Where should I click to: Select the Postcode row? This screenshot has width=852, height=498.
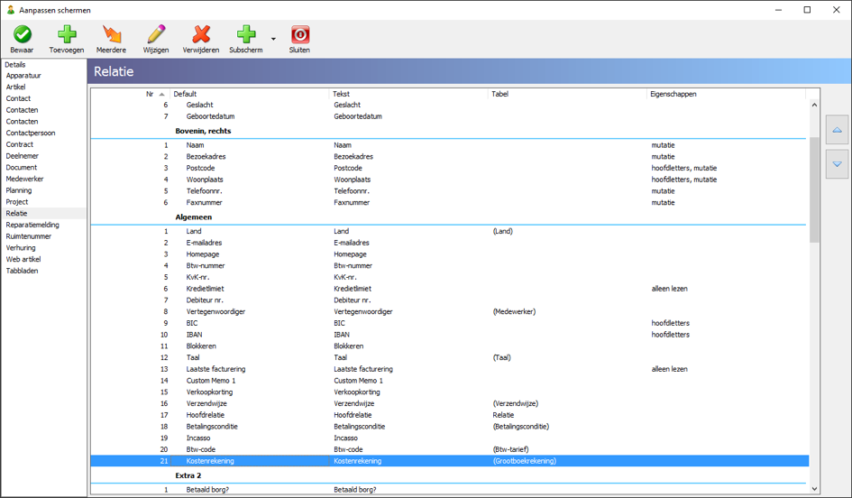[x=449, y=168]
